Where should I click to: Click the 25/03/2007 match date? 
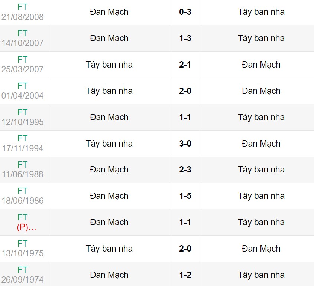tap(22, 70)
